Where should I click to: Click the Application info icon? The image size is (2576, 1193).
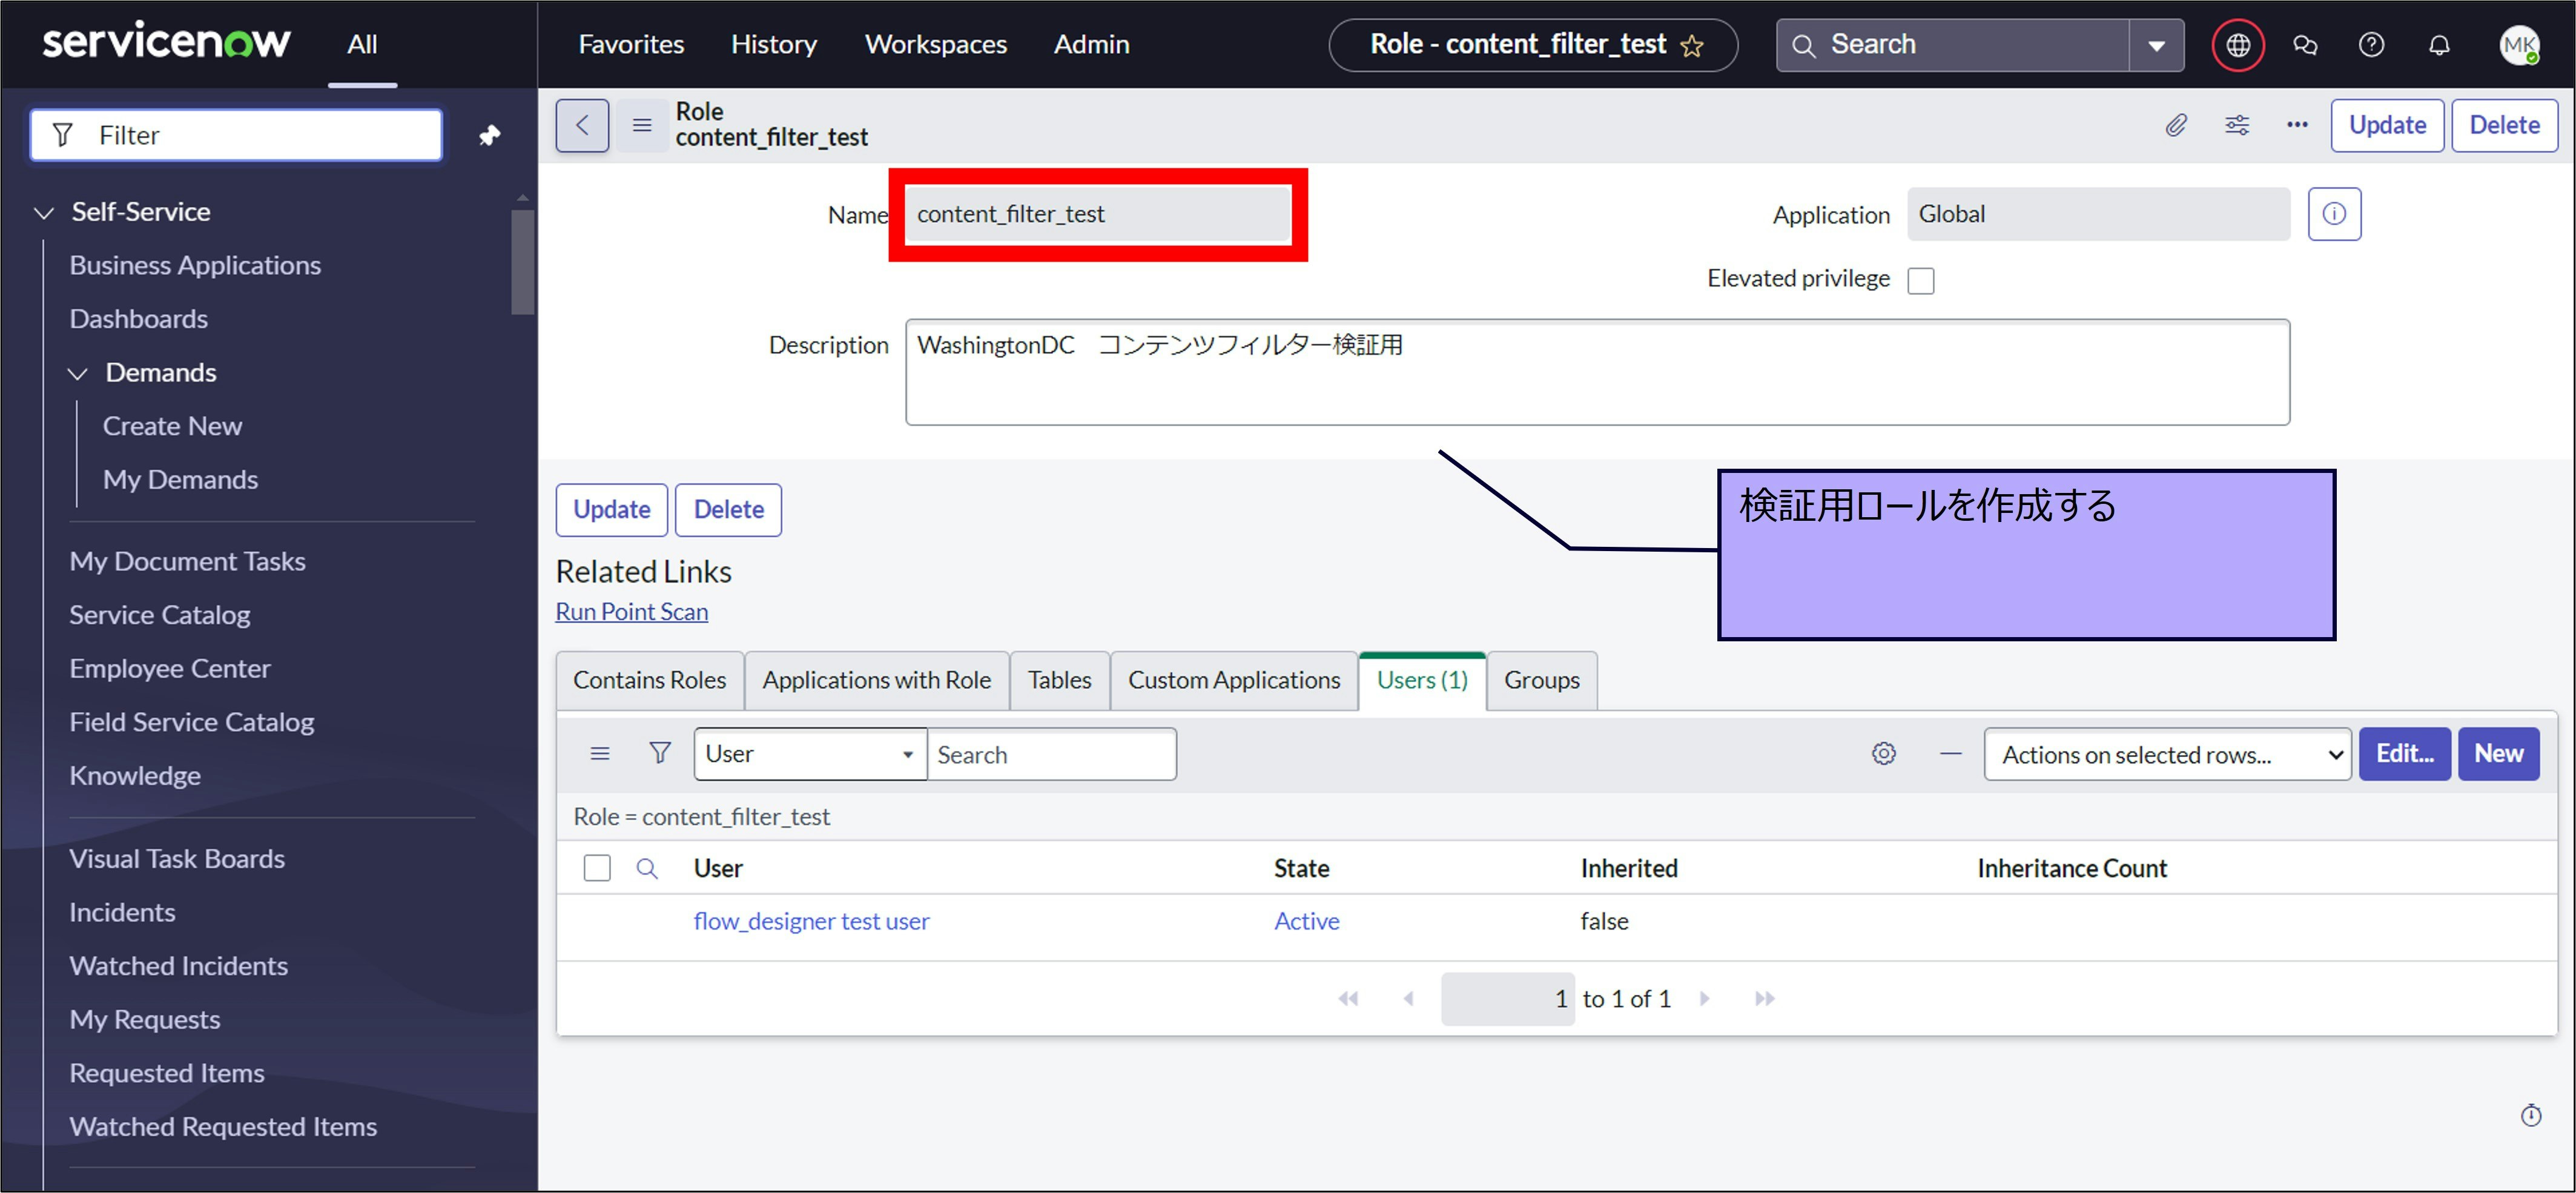[2333, 214]
